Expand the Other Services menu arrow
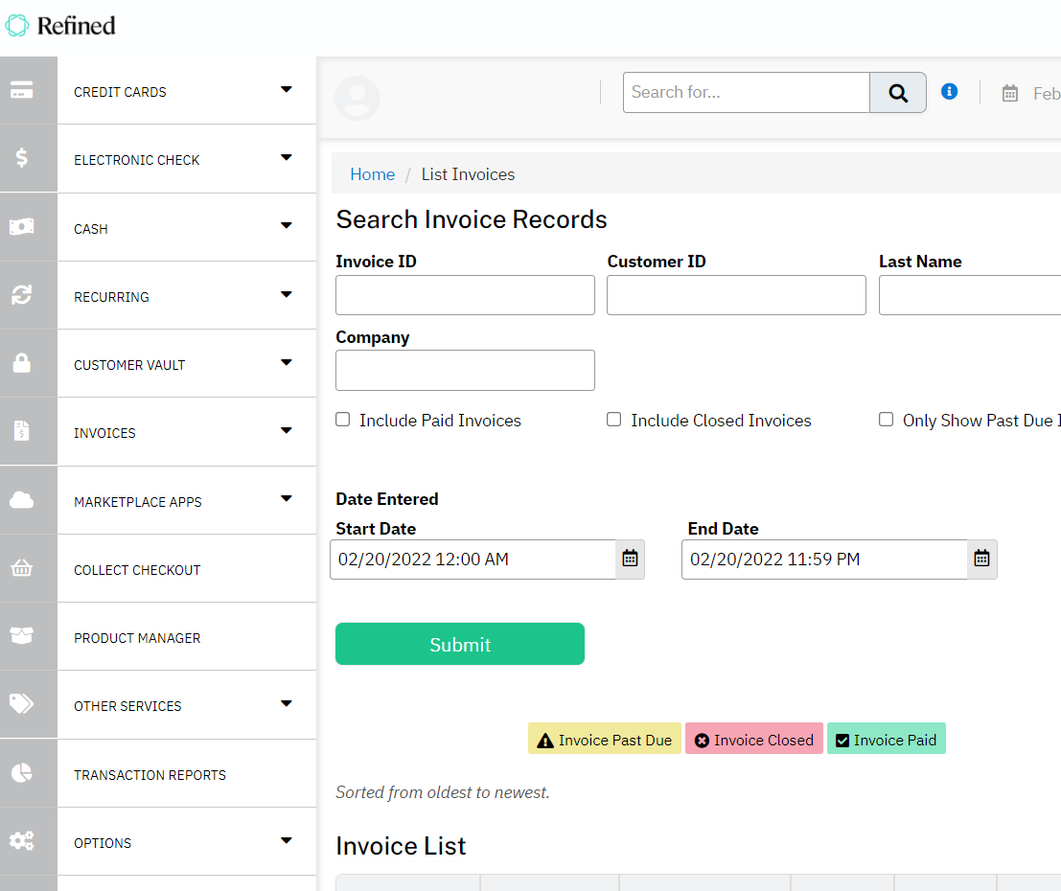The width and height of the screenshot is (1061, 891). click(x=287, y=703)
